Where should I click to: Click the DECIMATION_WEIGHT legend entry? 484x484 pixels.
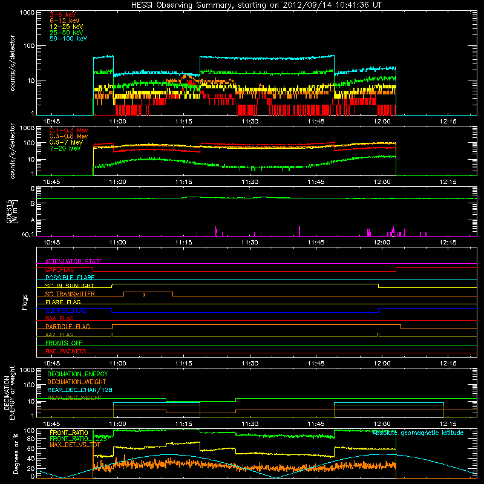[77, 382]
